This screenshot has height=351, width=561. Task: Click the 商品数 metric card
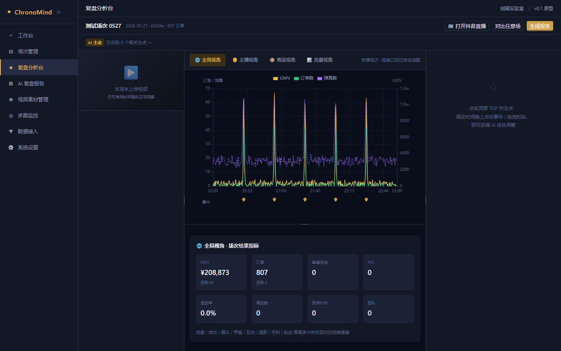(x=277, y=309)
